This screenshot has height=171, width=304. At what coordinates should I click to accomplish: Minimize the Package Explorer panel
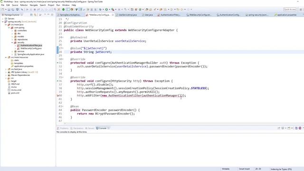(x=48, y=15)
